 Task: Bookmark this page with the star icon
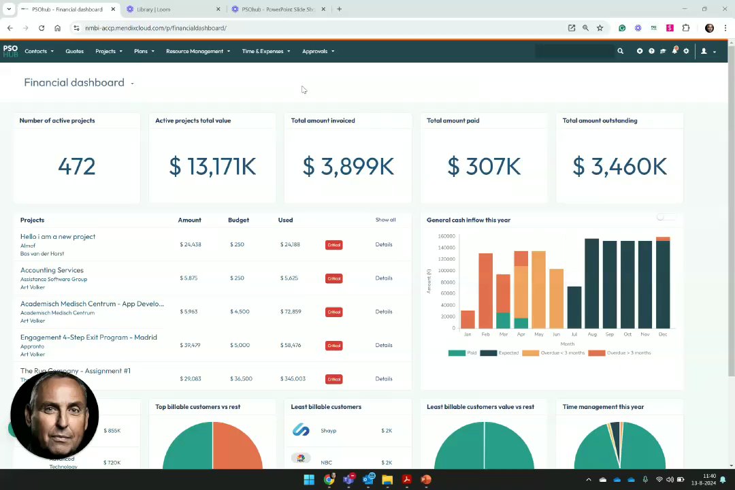(x=600, y=28)
